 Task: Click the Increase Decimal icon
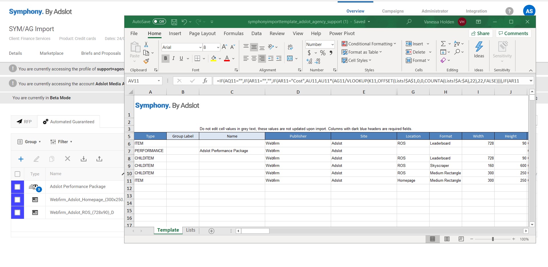309,61
